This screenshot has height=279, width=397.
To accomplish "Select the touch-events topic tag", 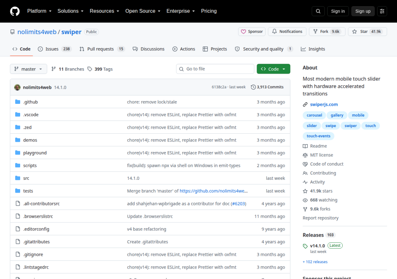I will pyautogui.click(x=319, y=136).
